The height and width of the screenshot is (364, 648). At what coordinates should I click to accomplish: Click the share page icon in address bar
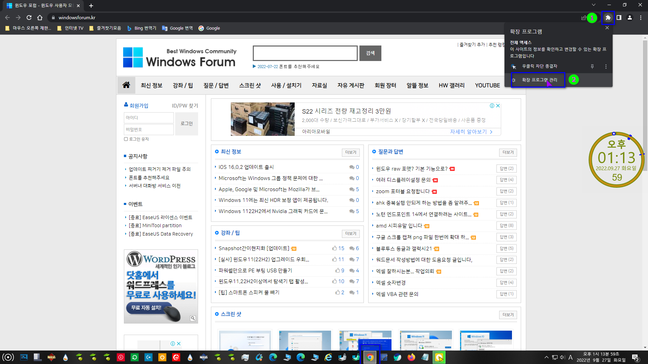[x=584, y=18]
